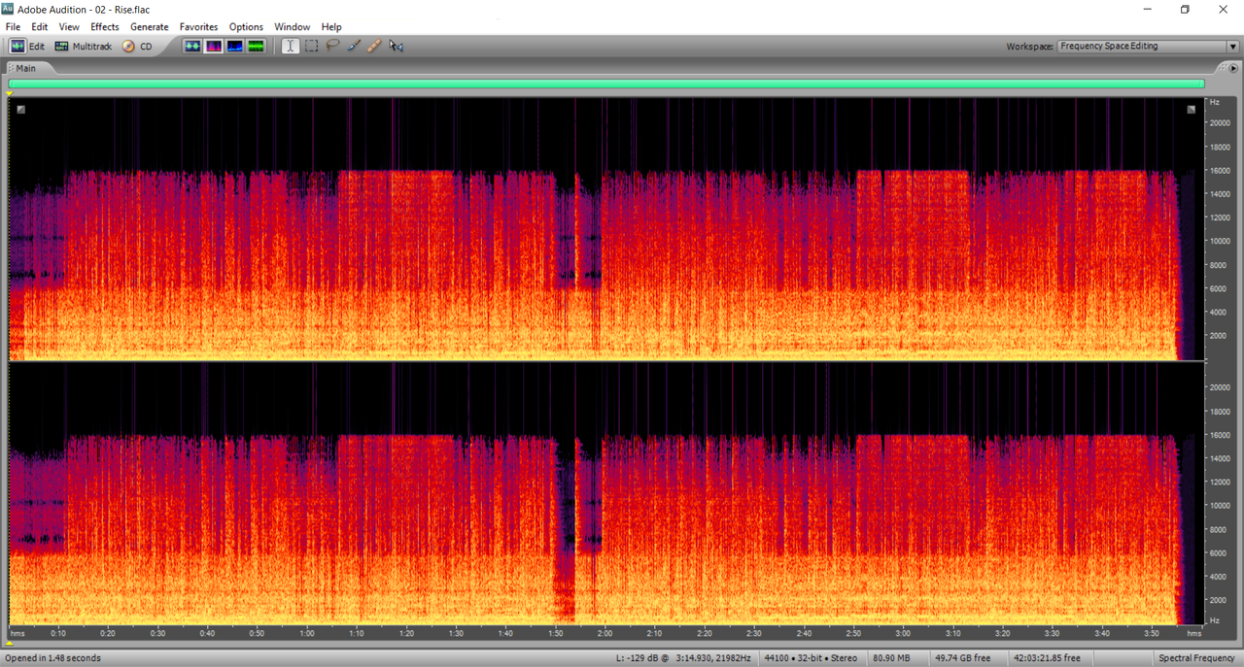
Task: Click the fade-out handle in the spectrogram's upper-right corner
Action: tap(1192, 110)
